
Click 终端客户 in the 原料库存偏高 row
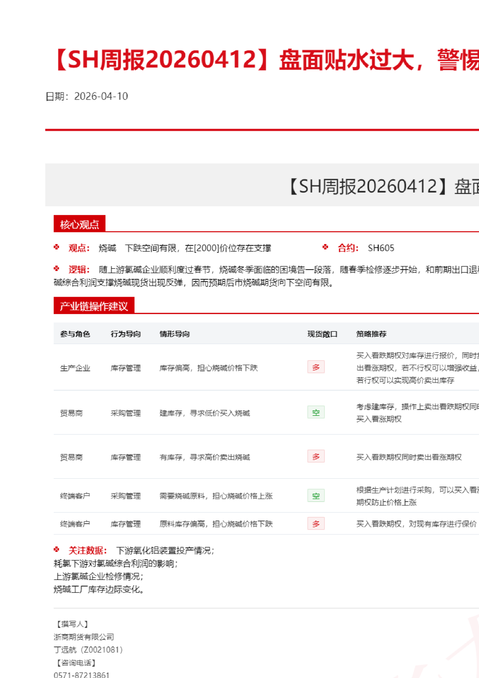75,523
